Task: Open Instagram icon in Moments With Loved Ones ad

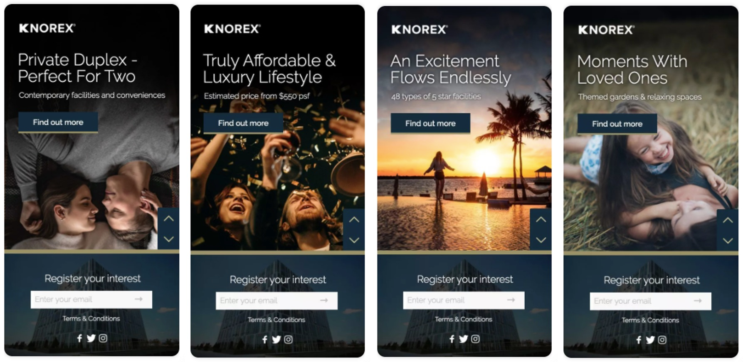Action: coord(662,340)
